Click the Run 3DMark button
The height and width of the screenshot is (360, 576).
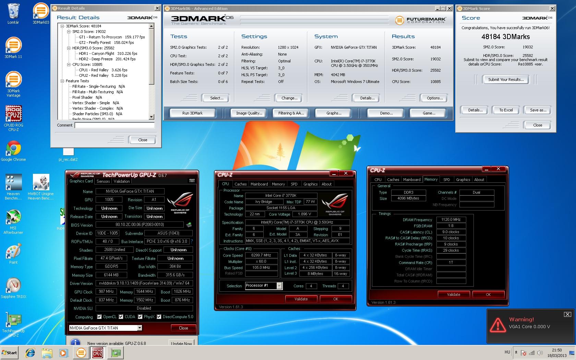click(x=192, y=113)
